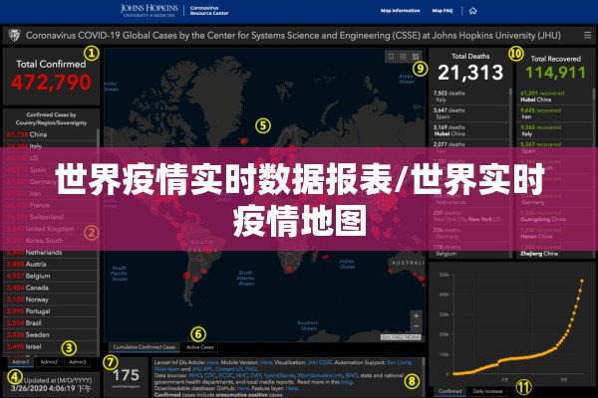Click the Total Confirmed 472,790 figure
This screenshot has height=398, width=598.
(x=51, y=82)
